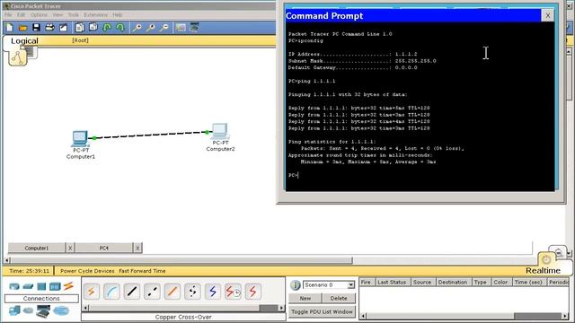Switch to the Logical workspace tab
The height and width of the screenshot is (323, 575).
[x=24, y=40]
